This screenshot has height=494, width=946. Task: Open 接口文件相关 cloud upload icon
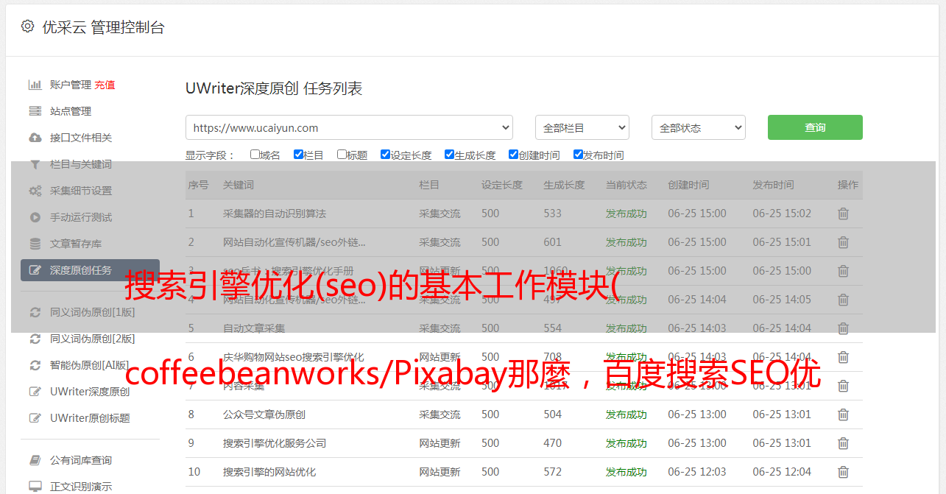coord(35,138)
